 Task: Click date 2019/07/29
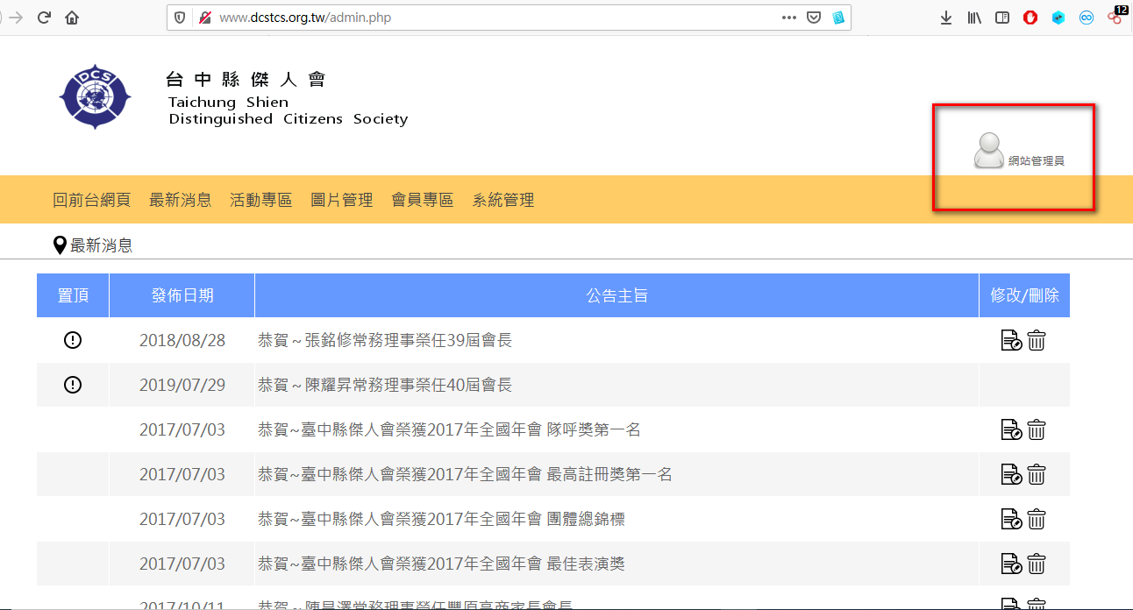pos(182,385)
